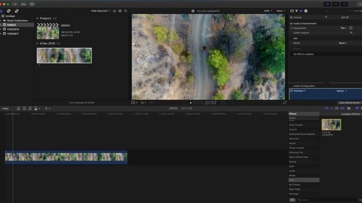Viewport: 362px width, 203px height.
Task: Switch to the Color inspector icon
Action: tap(296, 11)
